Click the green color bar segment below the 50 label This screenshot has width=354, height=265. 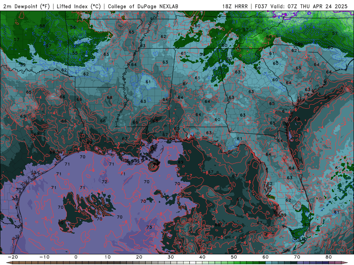[237, 263]
